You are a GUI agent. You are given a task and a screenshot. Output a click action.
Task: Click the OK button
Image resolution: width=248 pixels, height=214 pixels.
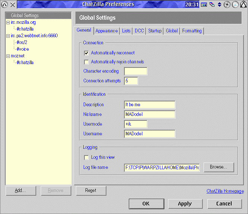point(146,204)
